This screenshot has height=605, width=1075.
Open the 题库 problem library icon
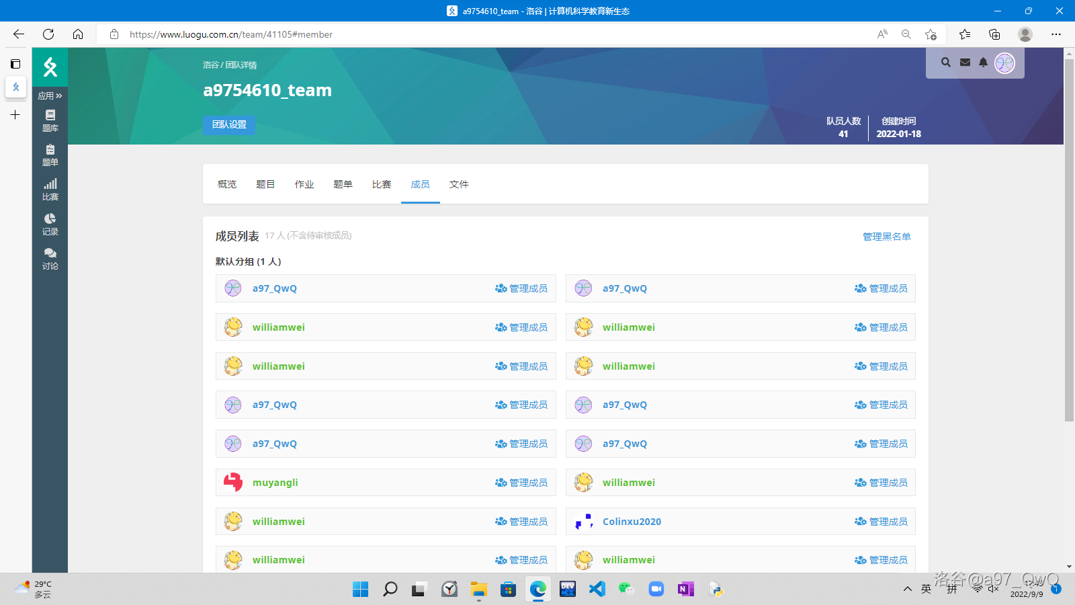tap(50, 121)
